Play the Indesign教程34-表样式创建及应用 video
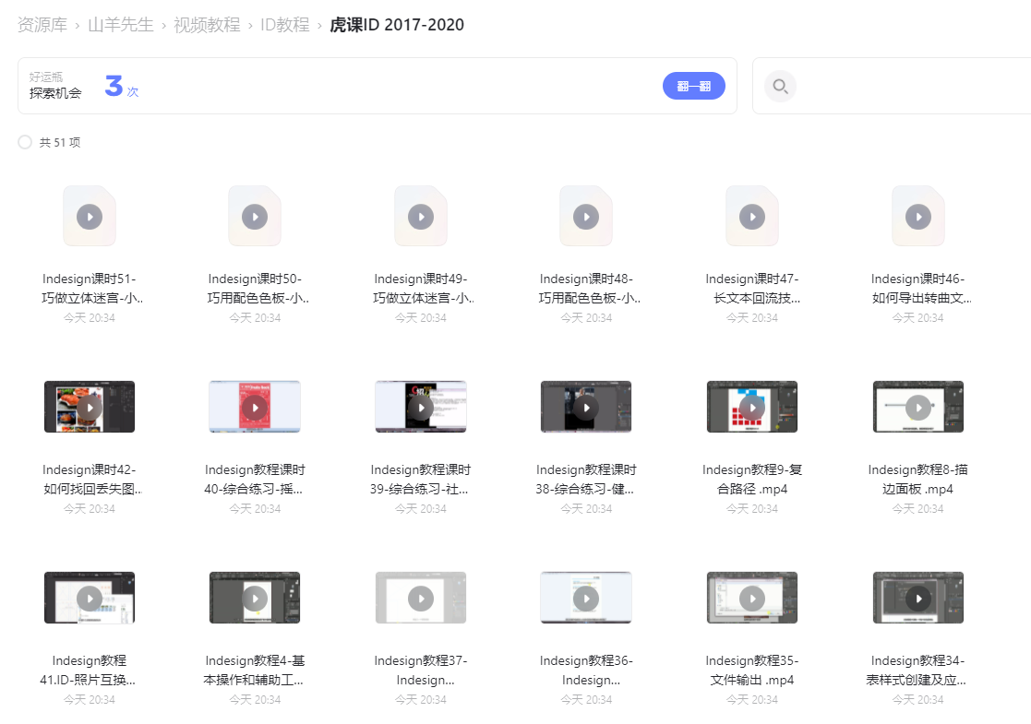Image resolution: width=1031 pixels, height=724 pixels. [x=917, y=597]
